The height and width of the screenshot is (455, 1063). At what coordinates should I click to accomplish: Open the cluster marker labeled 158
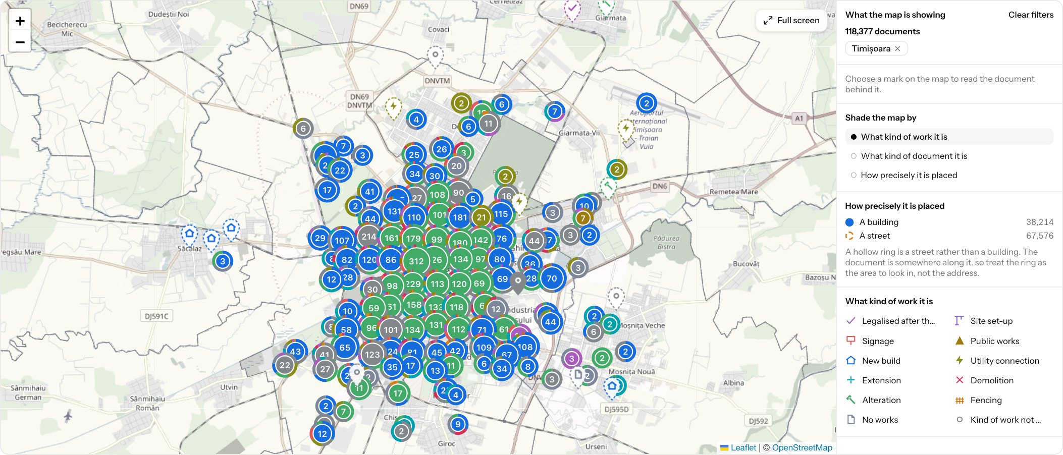(414, 305)
